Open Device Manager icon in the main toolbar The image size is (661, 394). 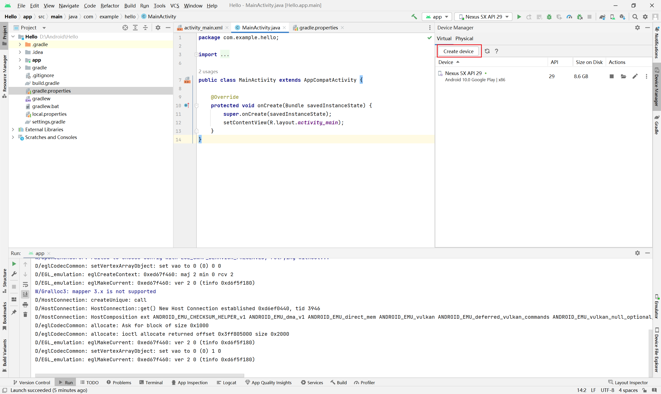[612, 17]
